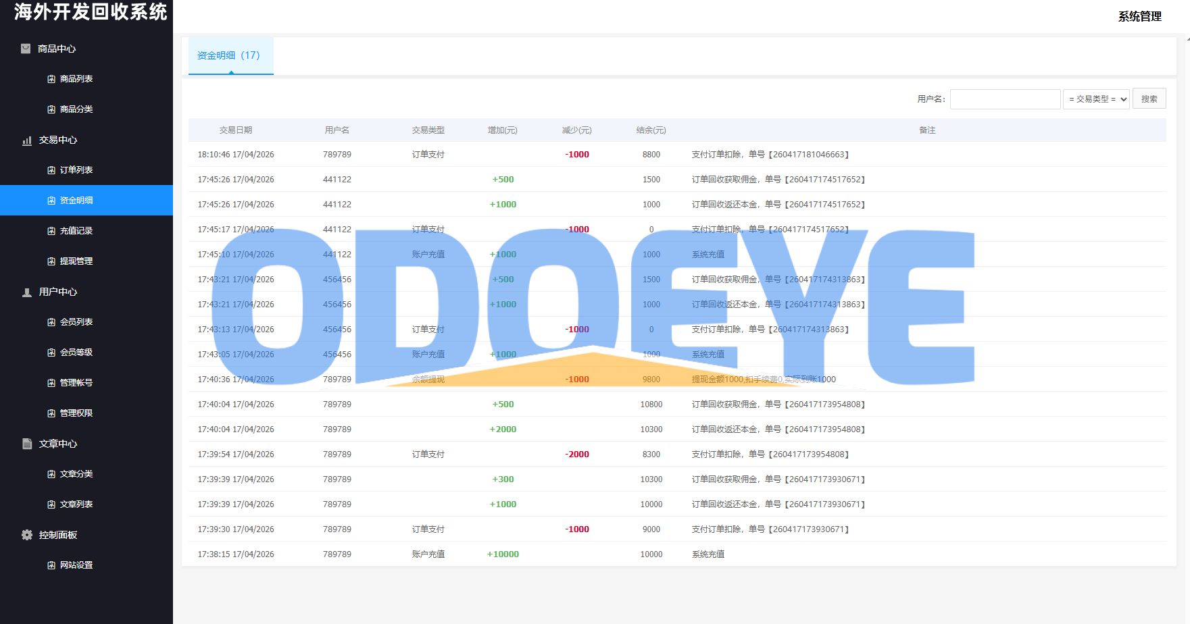Click the 交易类型 column header
1190x624 pixels.
[428, 130]
